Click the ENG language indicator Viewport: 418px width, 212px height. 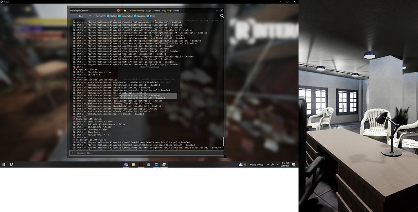(x=277, y=165)
